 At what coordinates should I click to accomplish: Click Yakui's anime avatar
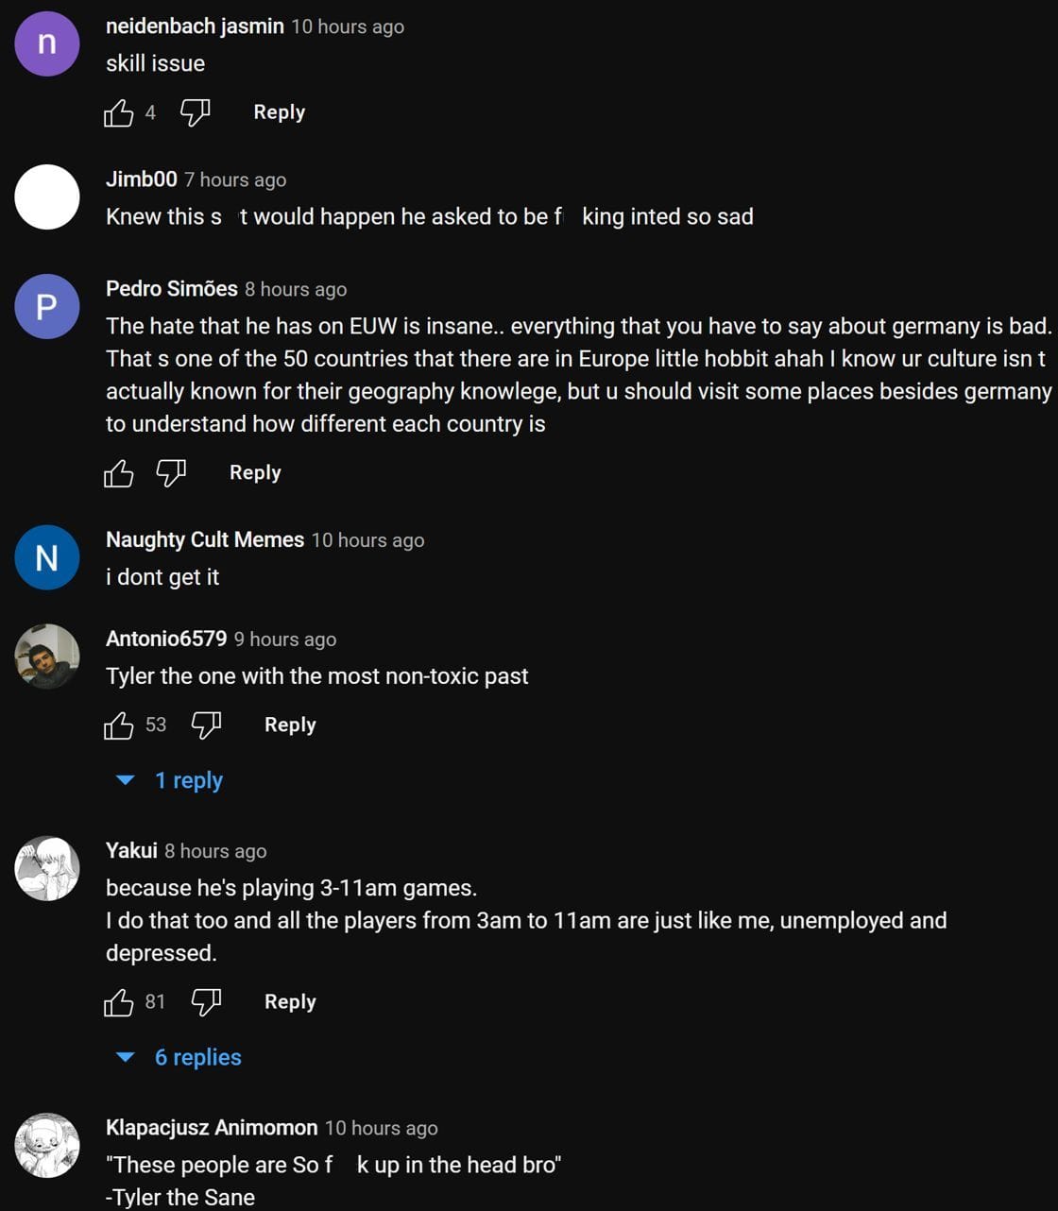(x=46, y=866)
